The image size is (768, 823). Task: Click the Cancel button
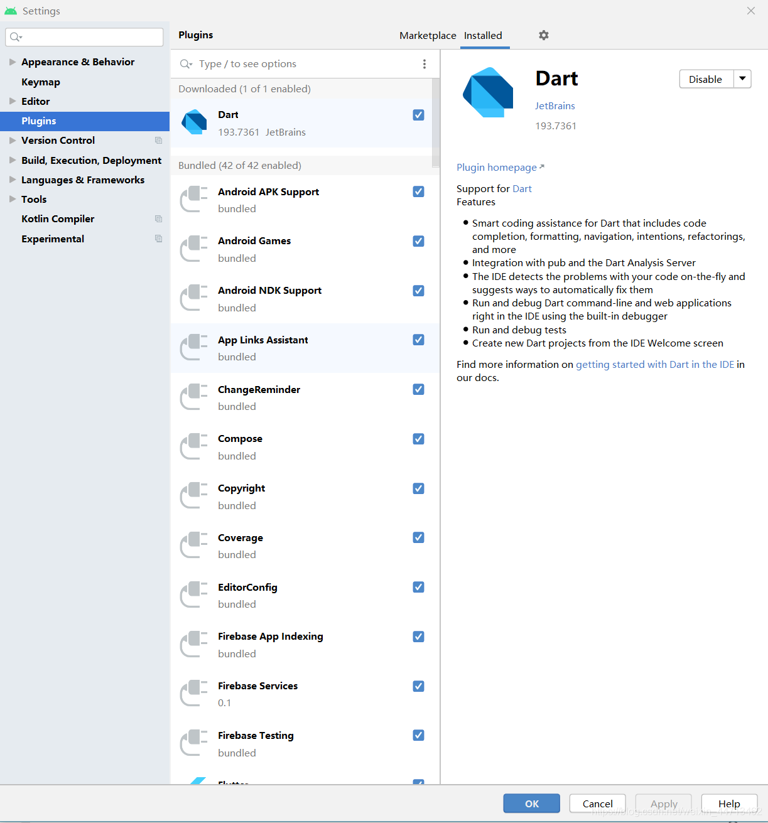[597, 804]
